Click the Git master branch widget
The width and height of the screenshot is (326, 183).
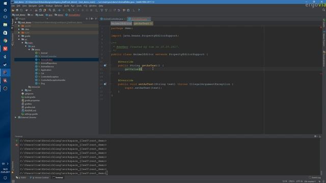(x=310, y=181)
